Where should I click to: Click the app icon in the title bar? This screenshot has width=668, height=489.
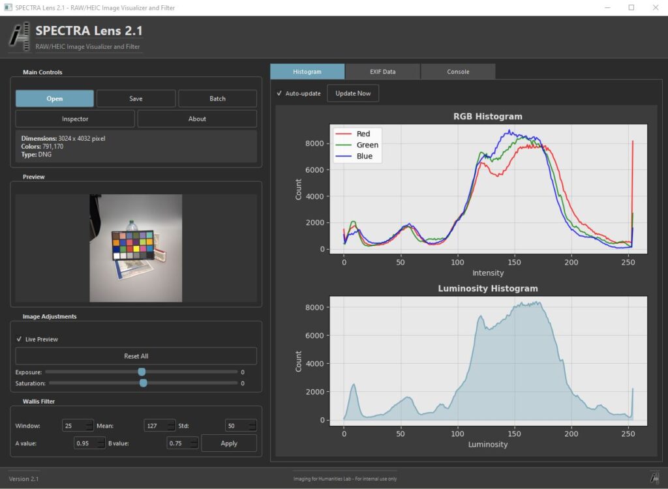(8, 8)
